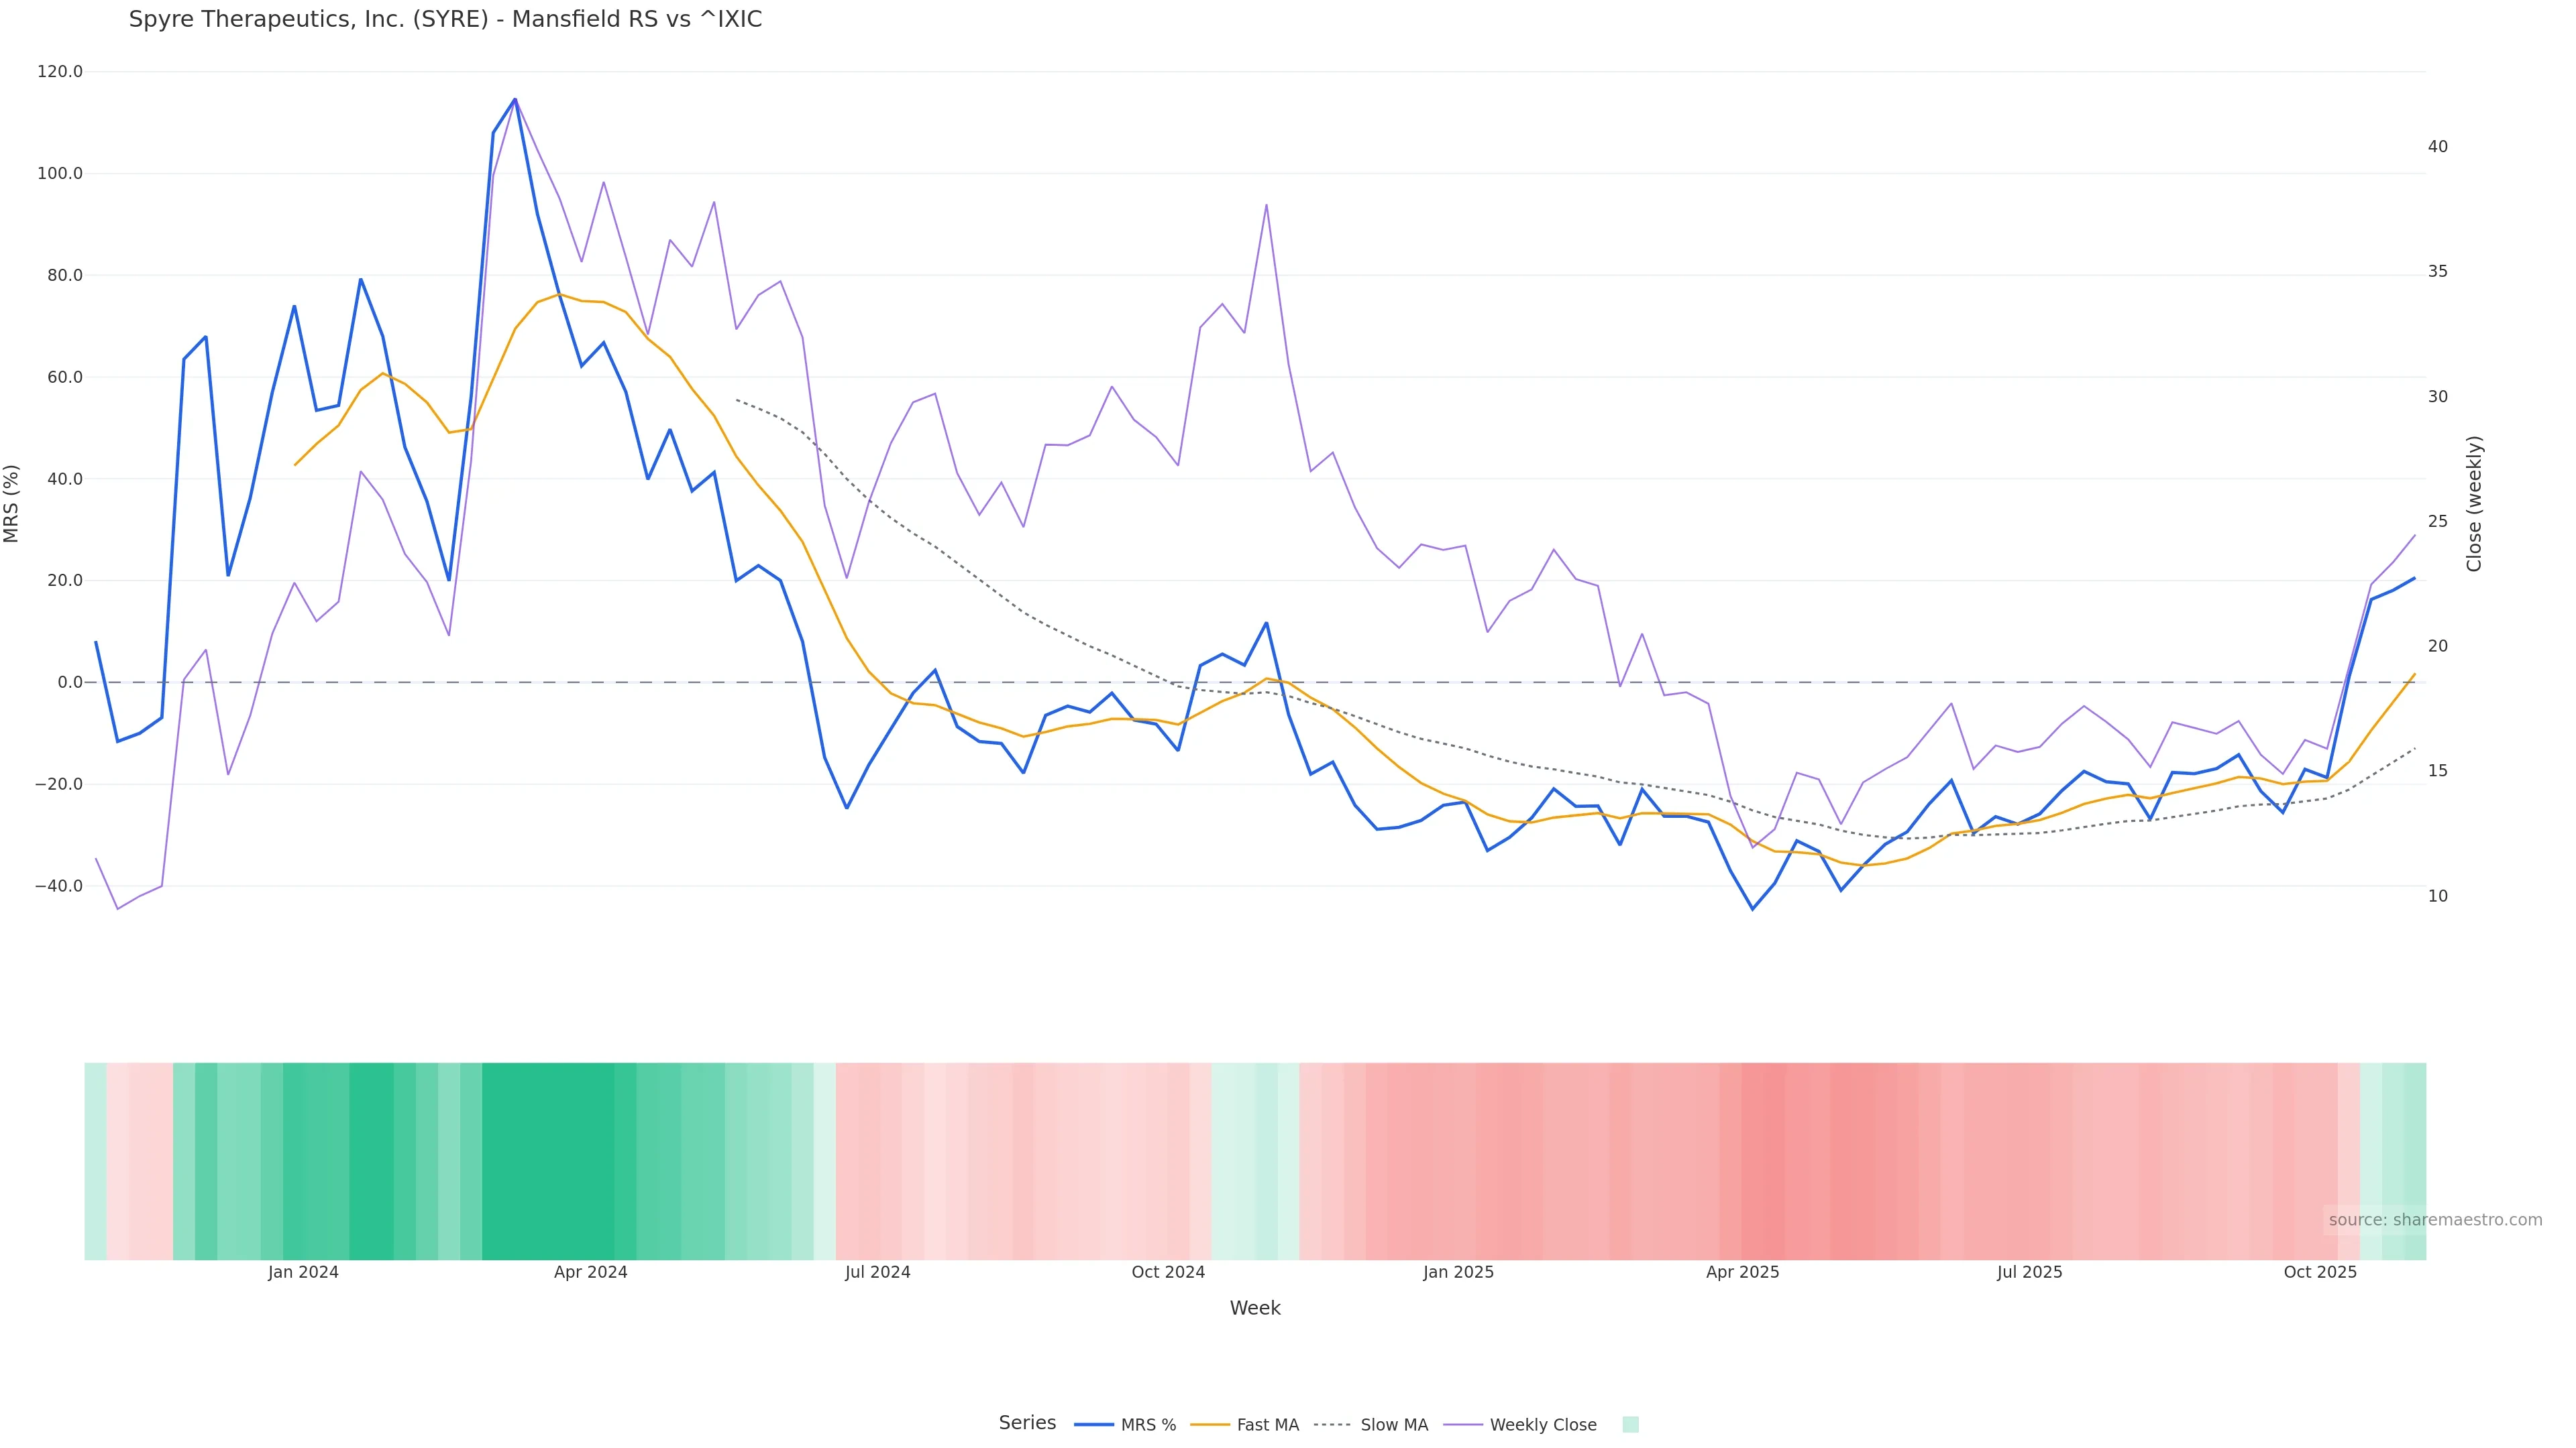2576x1448 pixels.
Task: Select the Apr 2025 x-axis label
Action: pyautogui.click(x=1742, y=1272)
